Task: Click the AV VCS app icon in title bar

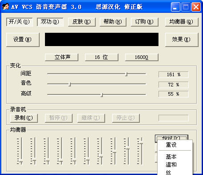Action: [x=6, y=7]
